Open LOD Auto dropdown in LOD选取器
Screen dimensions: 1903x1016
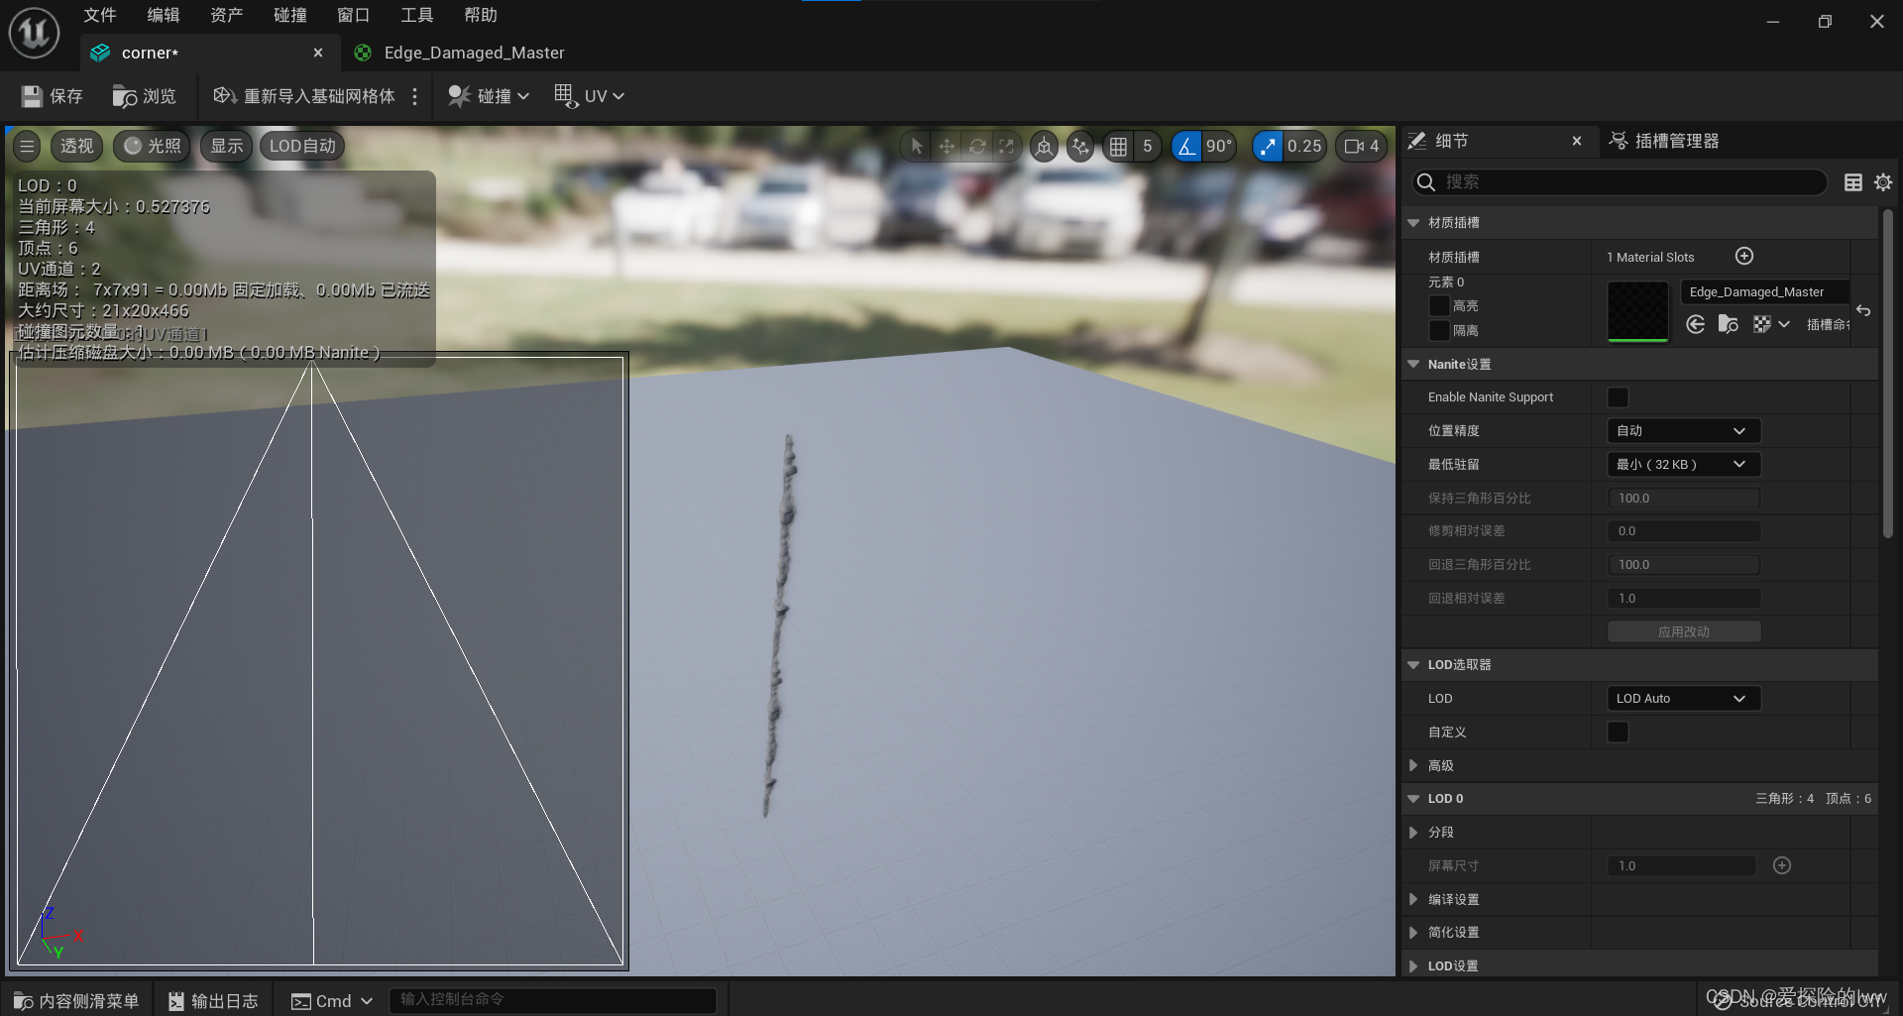(1683, 699)
